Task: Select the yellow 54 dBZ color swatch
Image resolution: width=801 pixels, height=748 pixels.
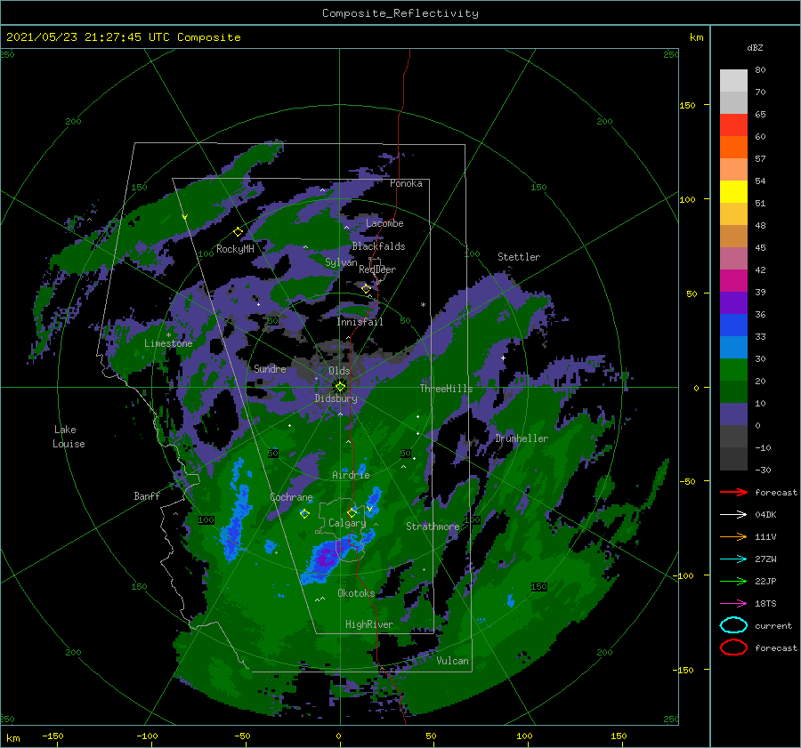Action: (733, 192)
